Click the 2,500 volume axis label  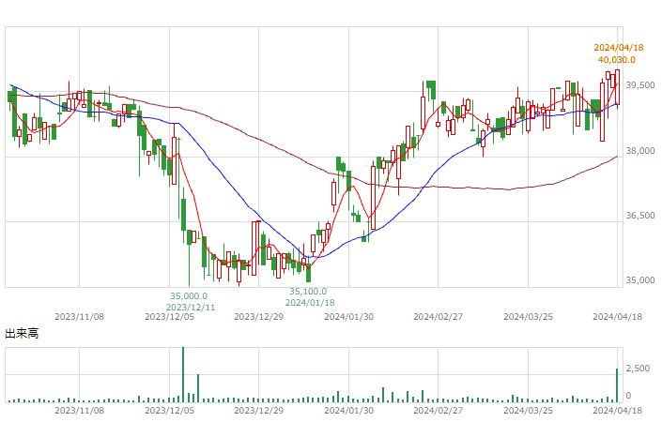click(638, 369)
